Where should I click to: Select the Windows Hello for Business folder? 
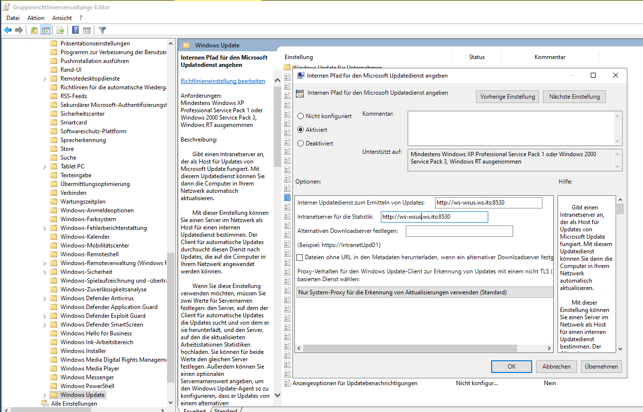[96, 333]
